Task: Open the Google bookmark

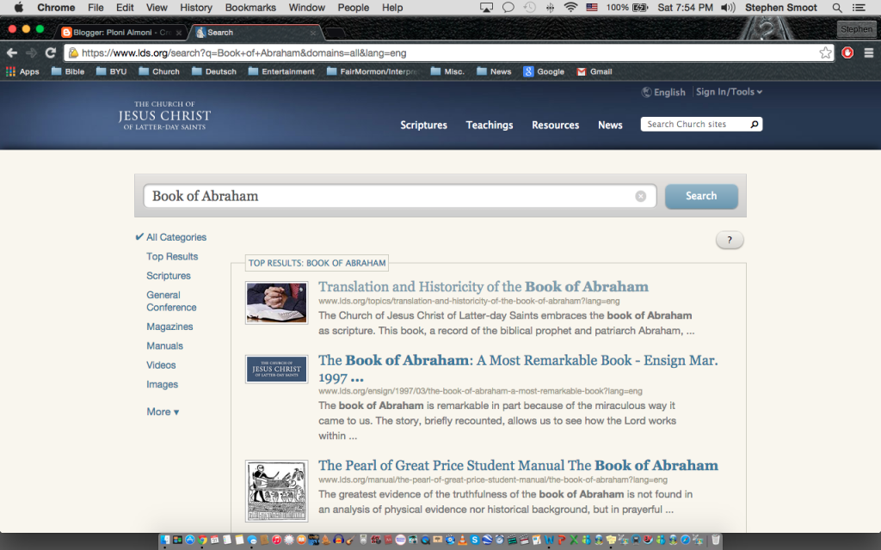Action: pos(544,71)
